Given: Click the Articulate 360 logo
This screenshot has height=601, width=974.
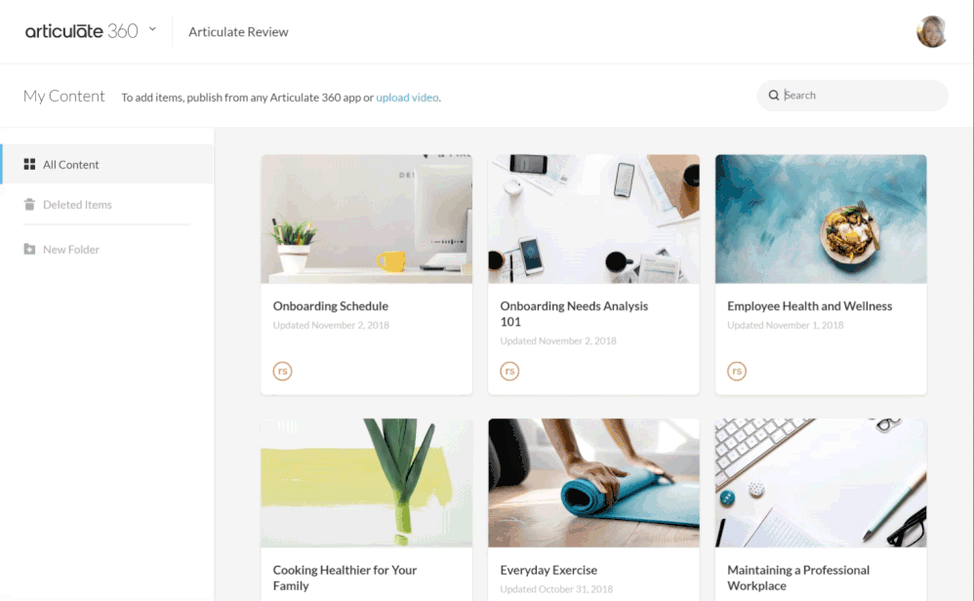Looking at the screenshot, I should tap(81, 31).
